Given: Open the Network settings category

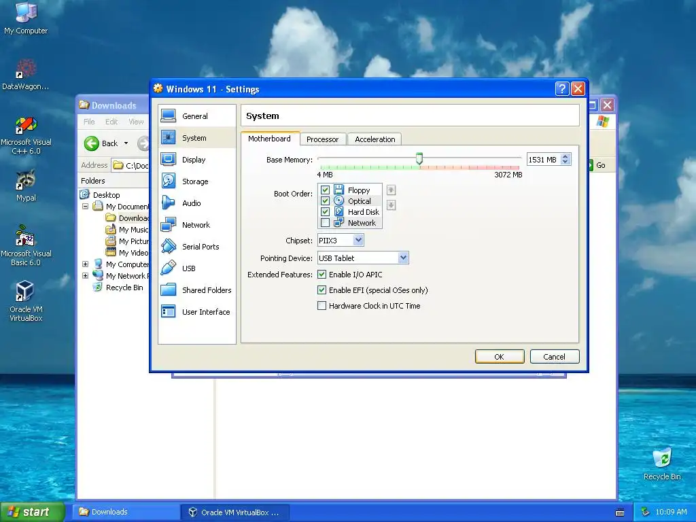Looking at the screenshot, I should (x=196, y=224).
